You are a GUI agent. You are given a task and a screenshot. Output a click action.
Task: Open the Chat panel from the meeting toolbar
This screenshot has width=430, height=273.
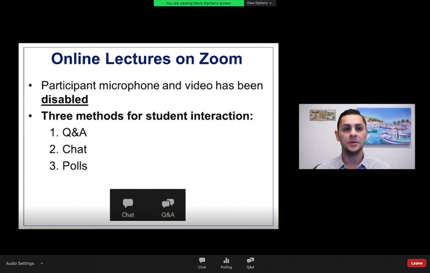click(x=202, y=263)
